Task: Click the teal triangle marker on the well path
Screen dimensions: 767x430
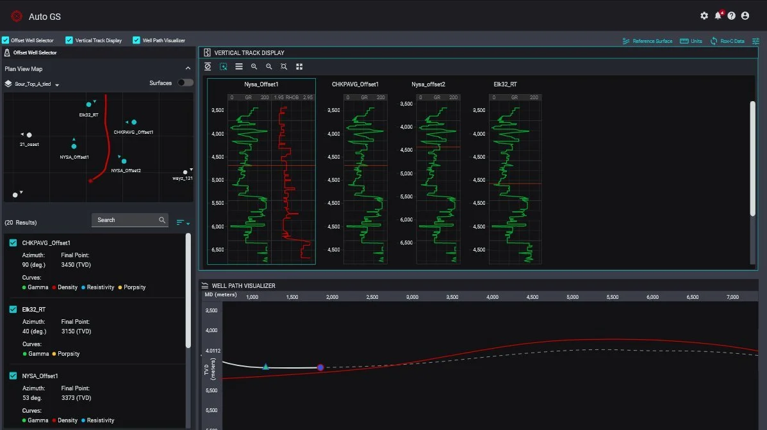Action: coord(266,367)
